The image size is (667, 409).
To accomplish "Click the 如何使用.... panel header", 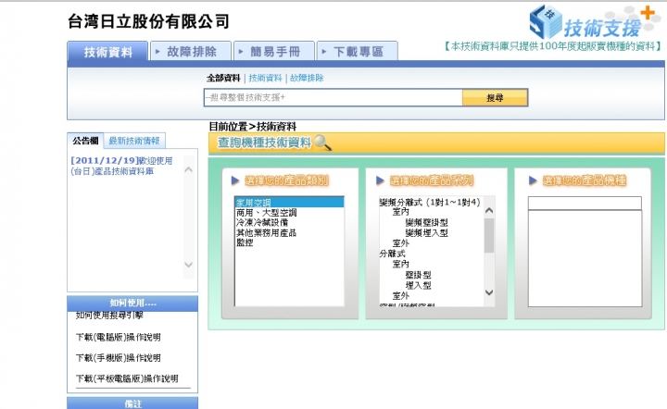I will point(132,304).
